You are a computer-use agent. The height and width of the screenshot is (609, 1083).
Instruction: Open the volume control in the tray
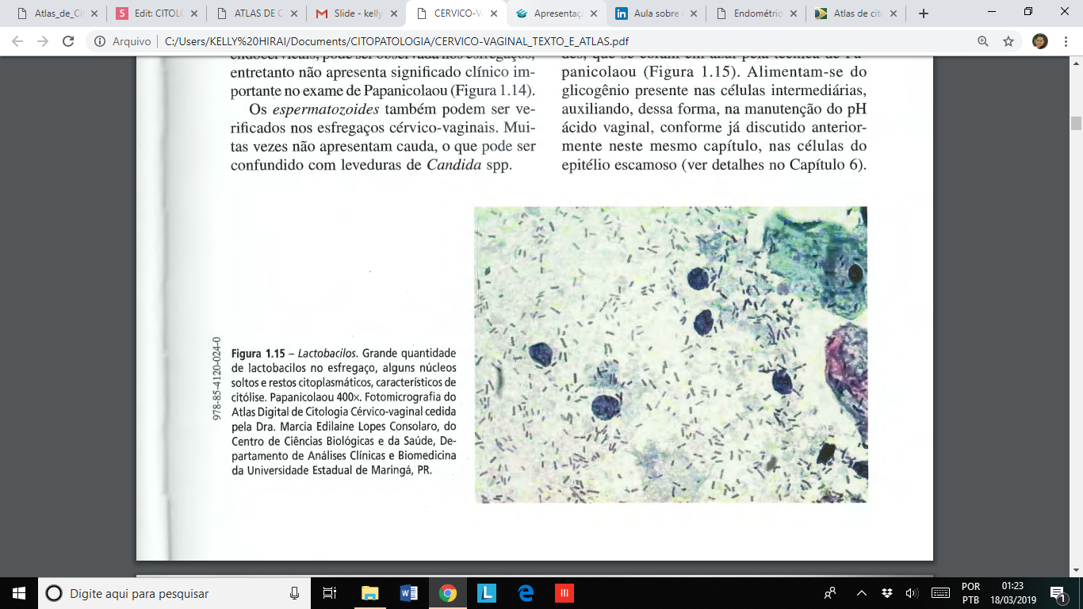[912, 593]
